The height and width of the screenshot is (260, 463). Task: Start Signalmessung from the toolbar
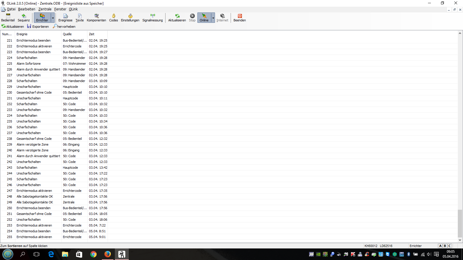coord(153,18)
